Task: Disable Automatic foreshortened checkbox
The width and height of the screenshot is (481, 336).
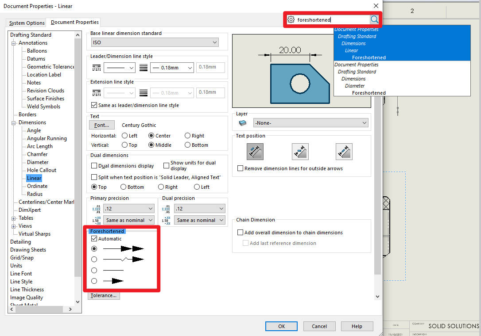Action: click(x=94, y=239)
